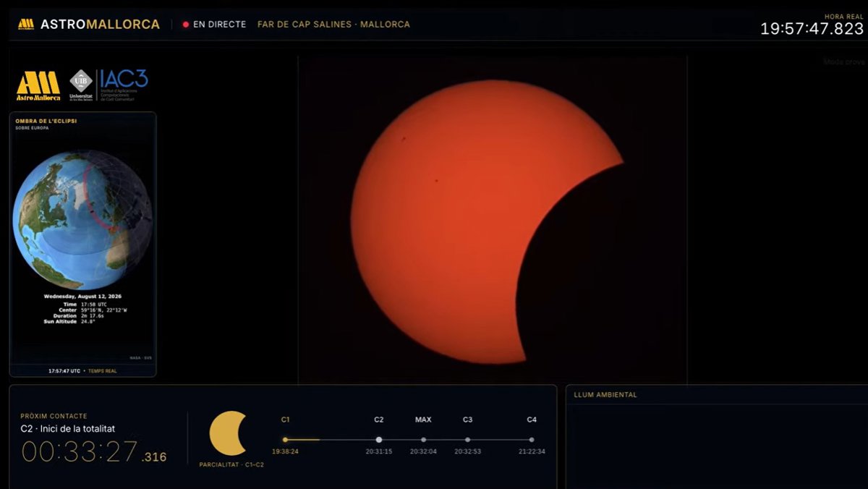Screen dimensions: 868x489
Task: Click the MAX time 20:32:04
Action: [x=423, y=451]
